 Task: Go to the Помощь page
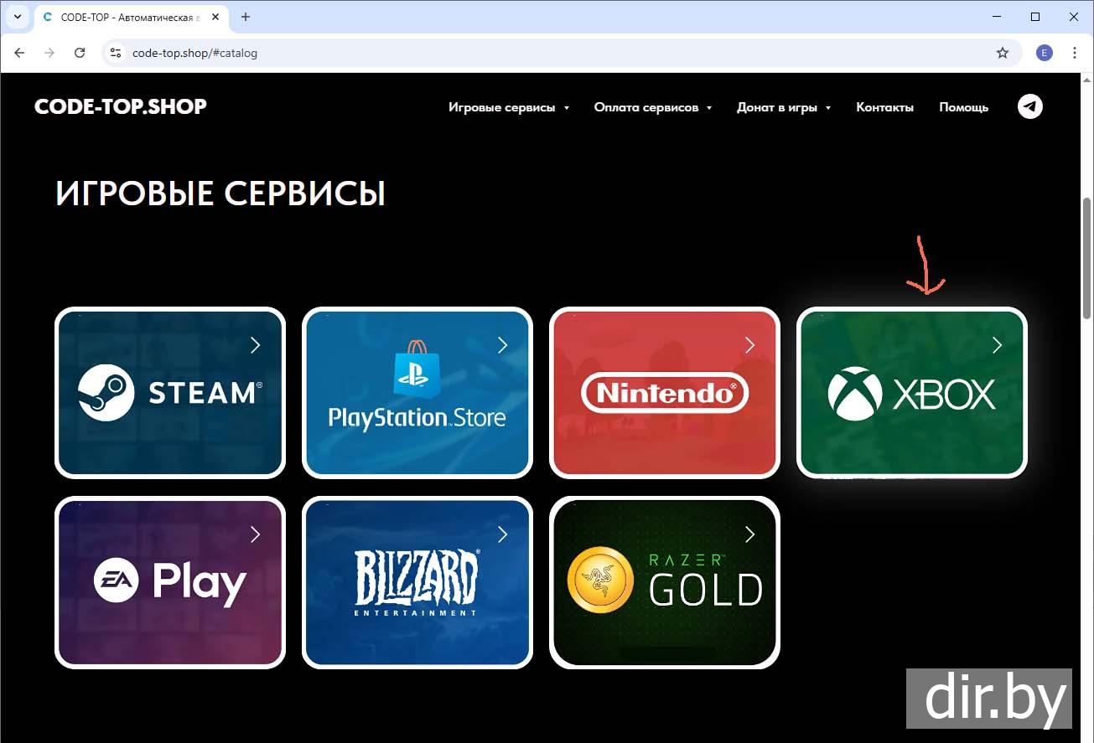pyautogui.click(x=963, y=107)
